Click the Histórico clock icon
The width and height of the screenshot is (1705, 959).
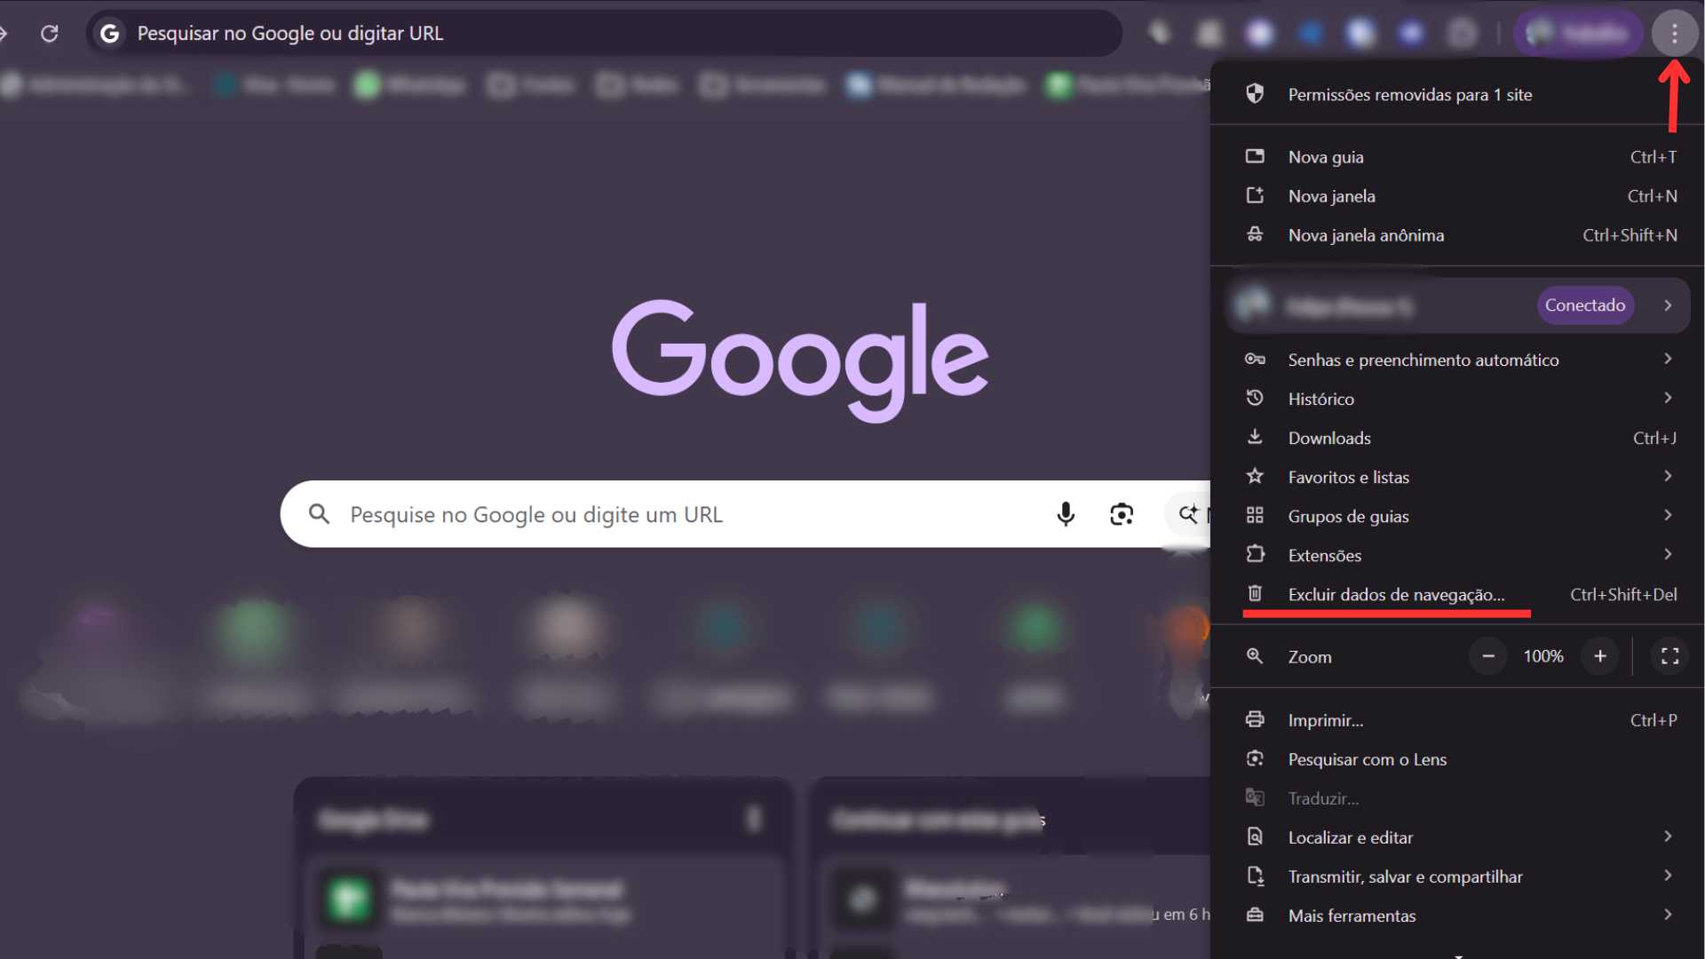click(1255, 398)
